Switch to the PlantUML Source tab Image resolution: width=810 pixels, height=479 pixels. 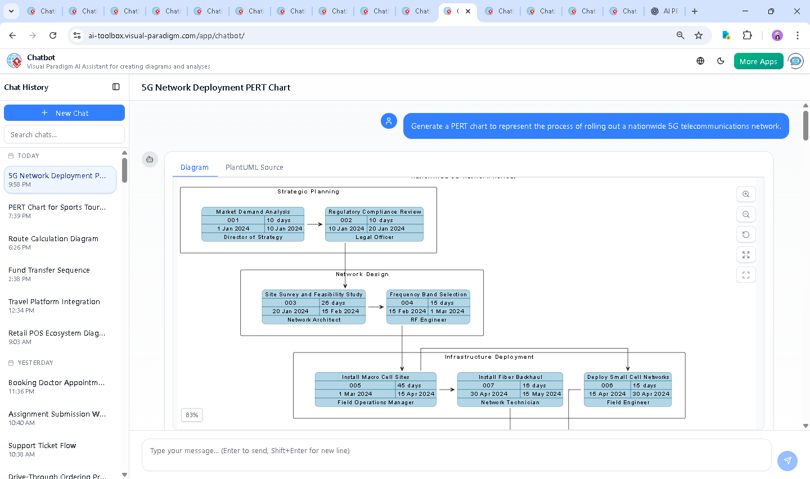254,167
